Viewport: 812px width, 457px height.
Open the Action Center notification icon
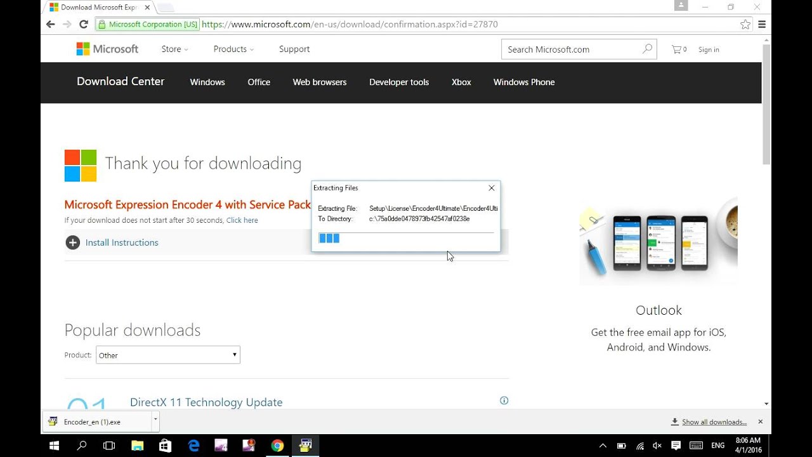[676, 446]
